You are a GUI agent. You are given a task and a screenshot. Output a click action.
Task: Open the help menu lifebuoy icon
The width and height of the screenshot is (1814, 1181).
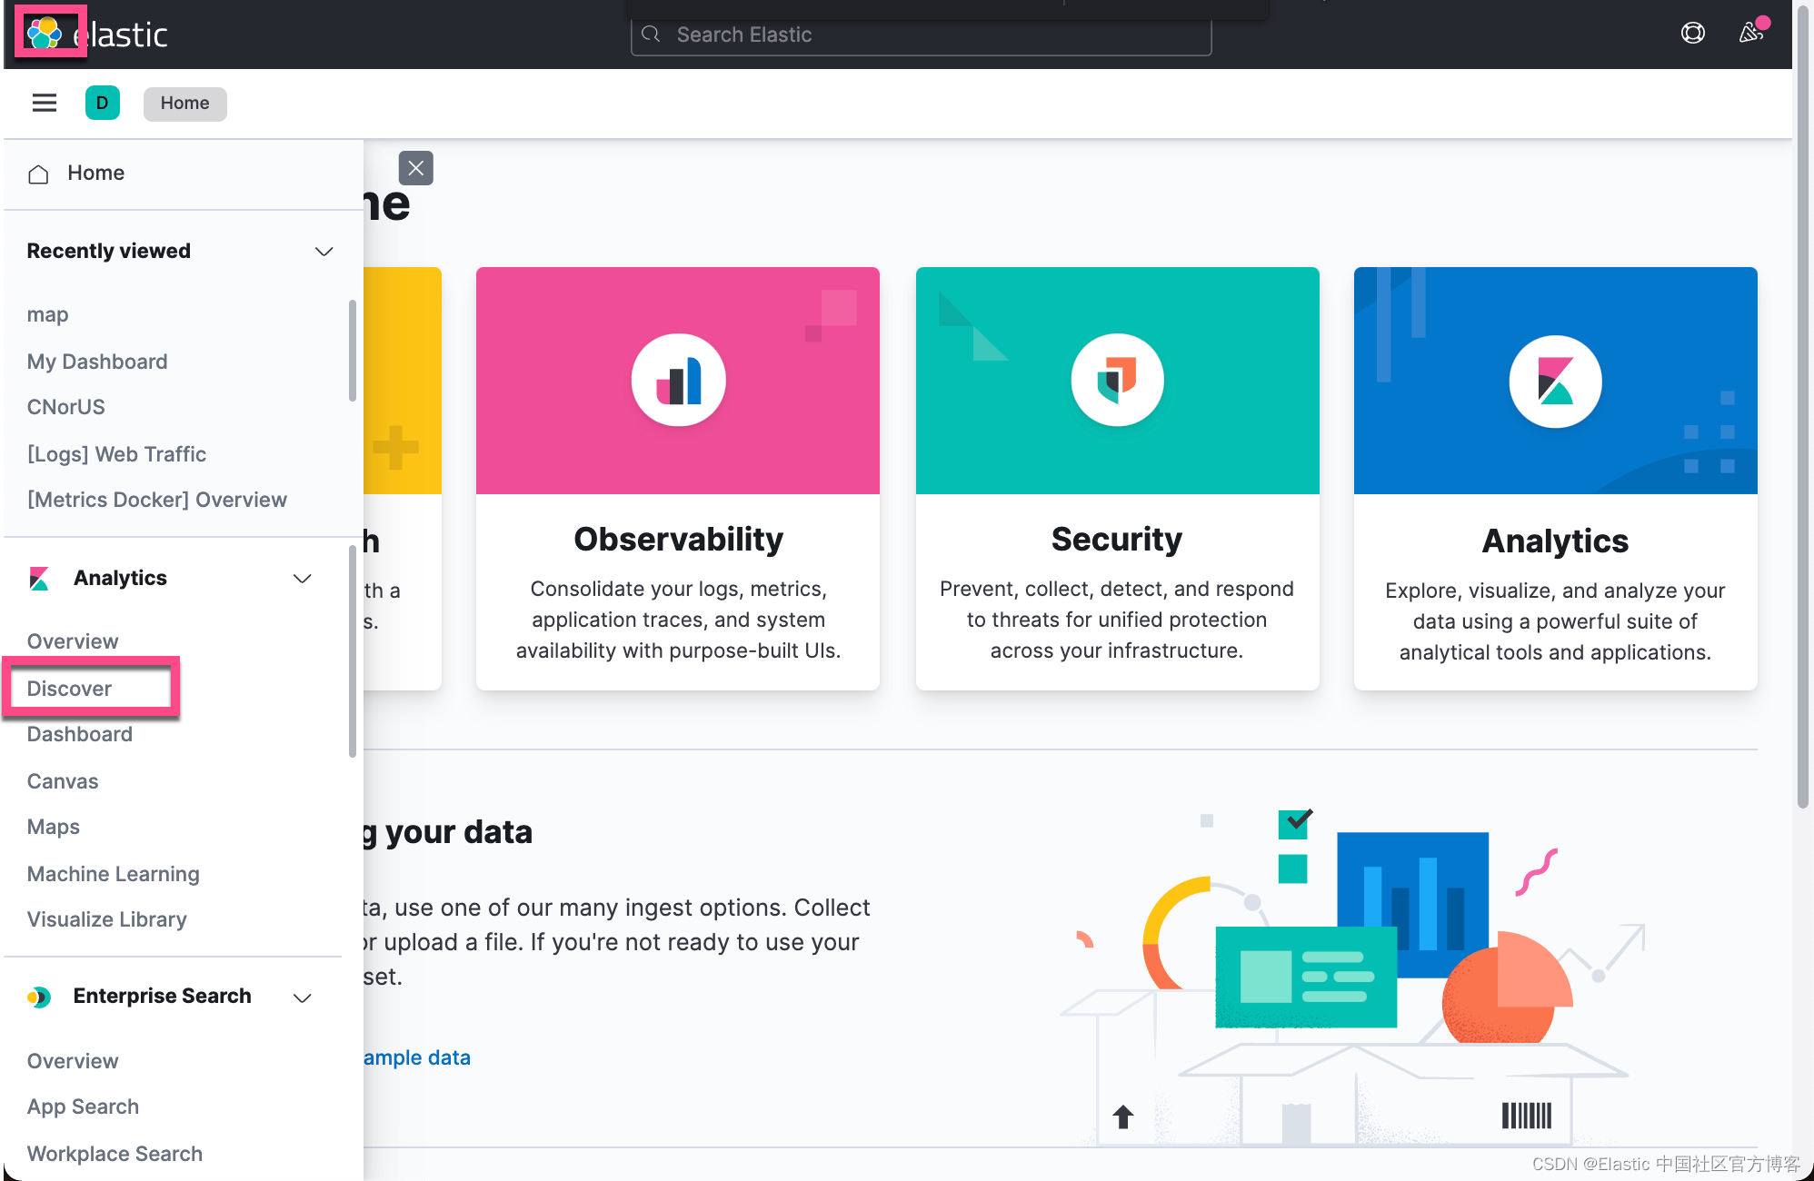[x=1692, y=34]
